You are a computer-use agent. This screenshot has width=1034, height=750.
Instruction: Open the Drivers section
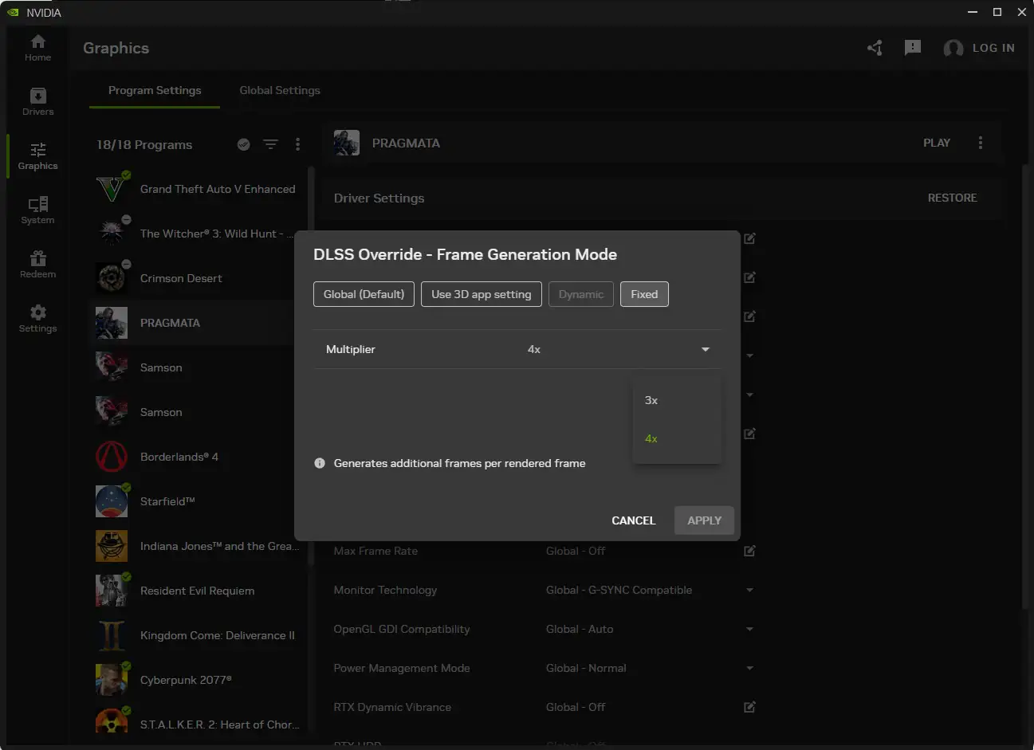coord(37,102)
